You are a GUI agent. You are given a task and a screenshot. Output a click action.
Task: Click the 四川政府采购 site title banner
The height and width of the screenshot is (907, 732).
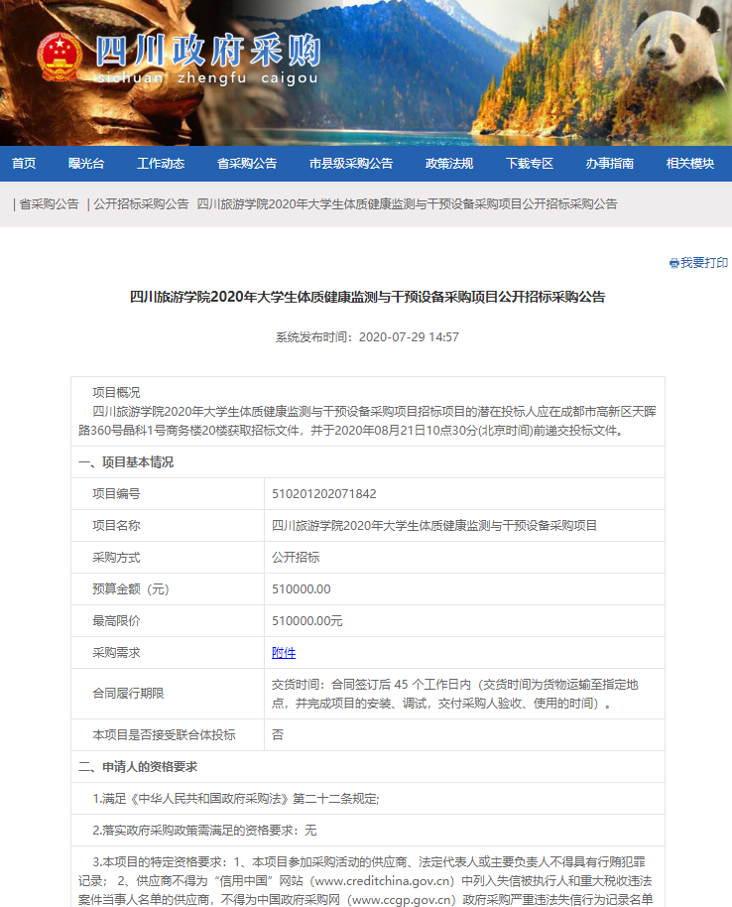coord(208,58)
